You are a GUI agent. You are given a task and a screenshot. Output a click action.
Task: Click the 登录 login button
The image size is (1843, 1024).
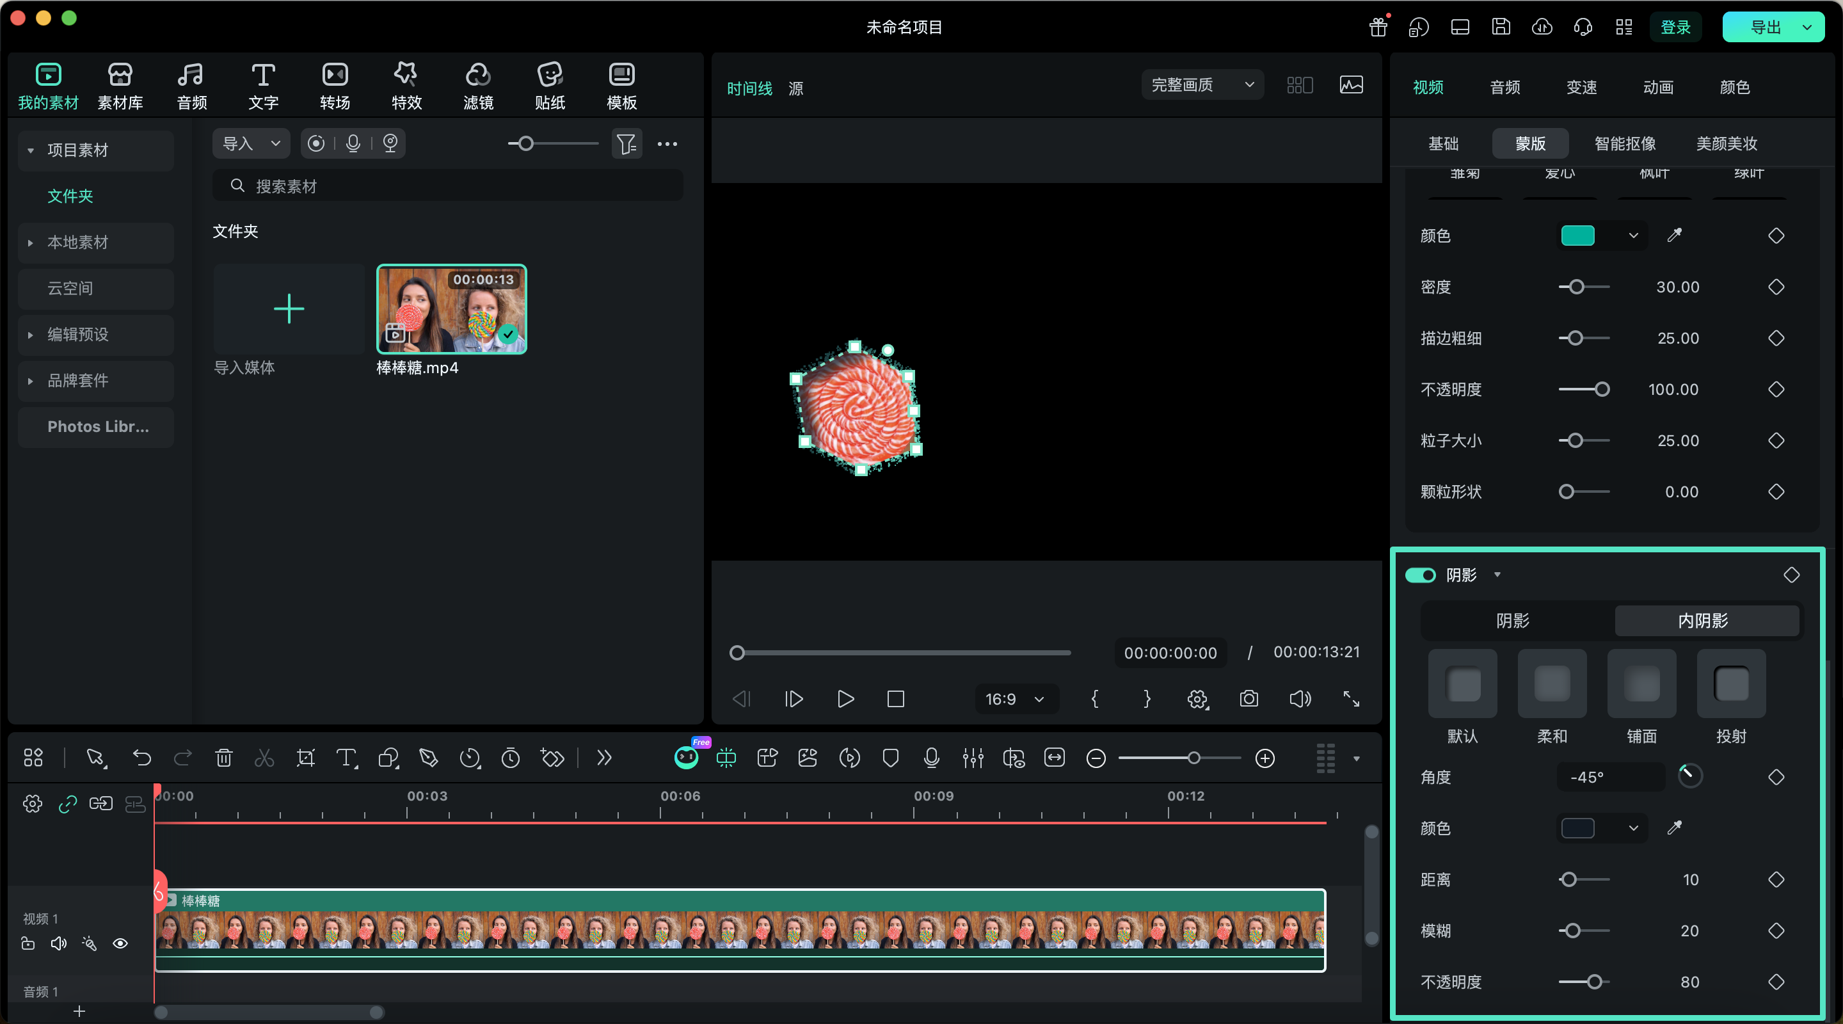[1675, 27]
